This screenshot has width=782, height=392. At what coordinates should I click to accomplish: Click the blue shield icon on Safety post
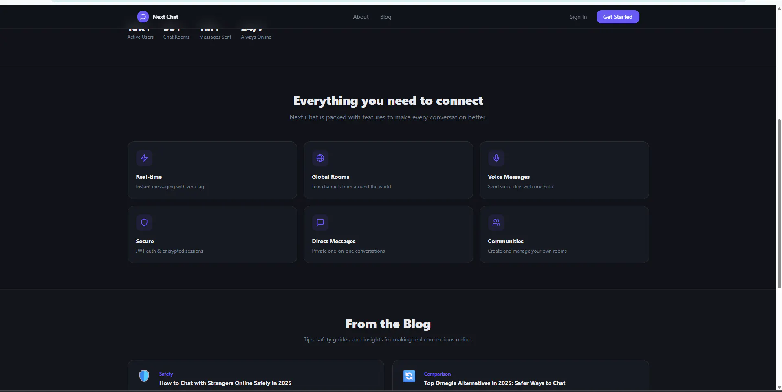point(144,376)
